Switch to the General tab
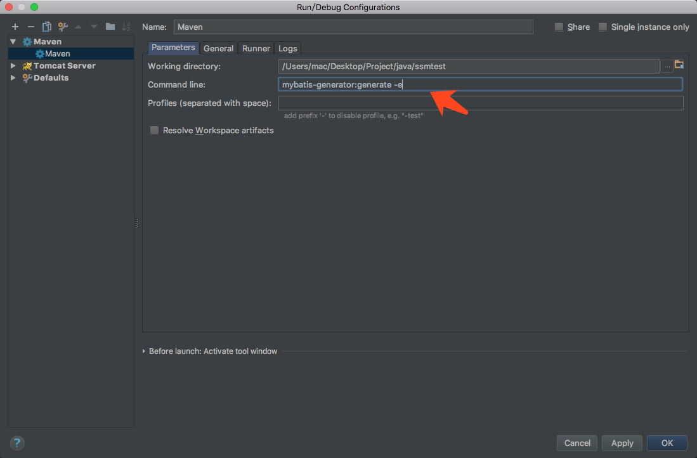The image size is (697, 458). pos(218,48)
